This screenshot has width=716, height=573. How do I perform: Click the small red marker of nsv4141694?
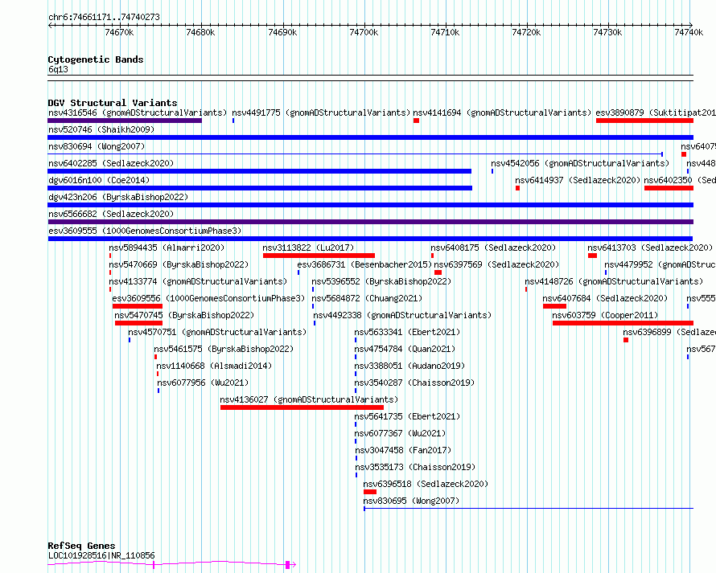pos(416,121)
